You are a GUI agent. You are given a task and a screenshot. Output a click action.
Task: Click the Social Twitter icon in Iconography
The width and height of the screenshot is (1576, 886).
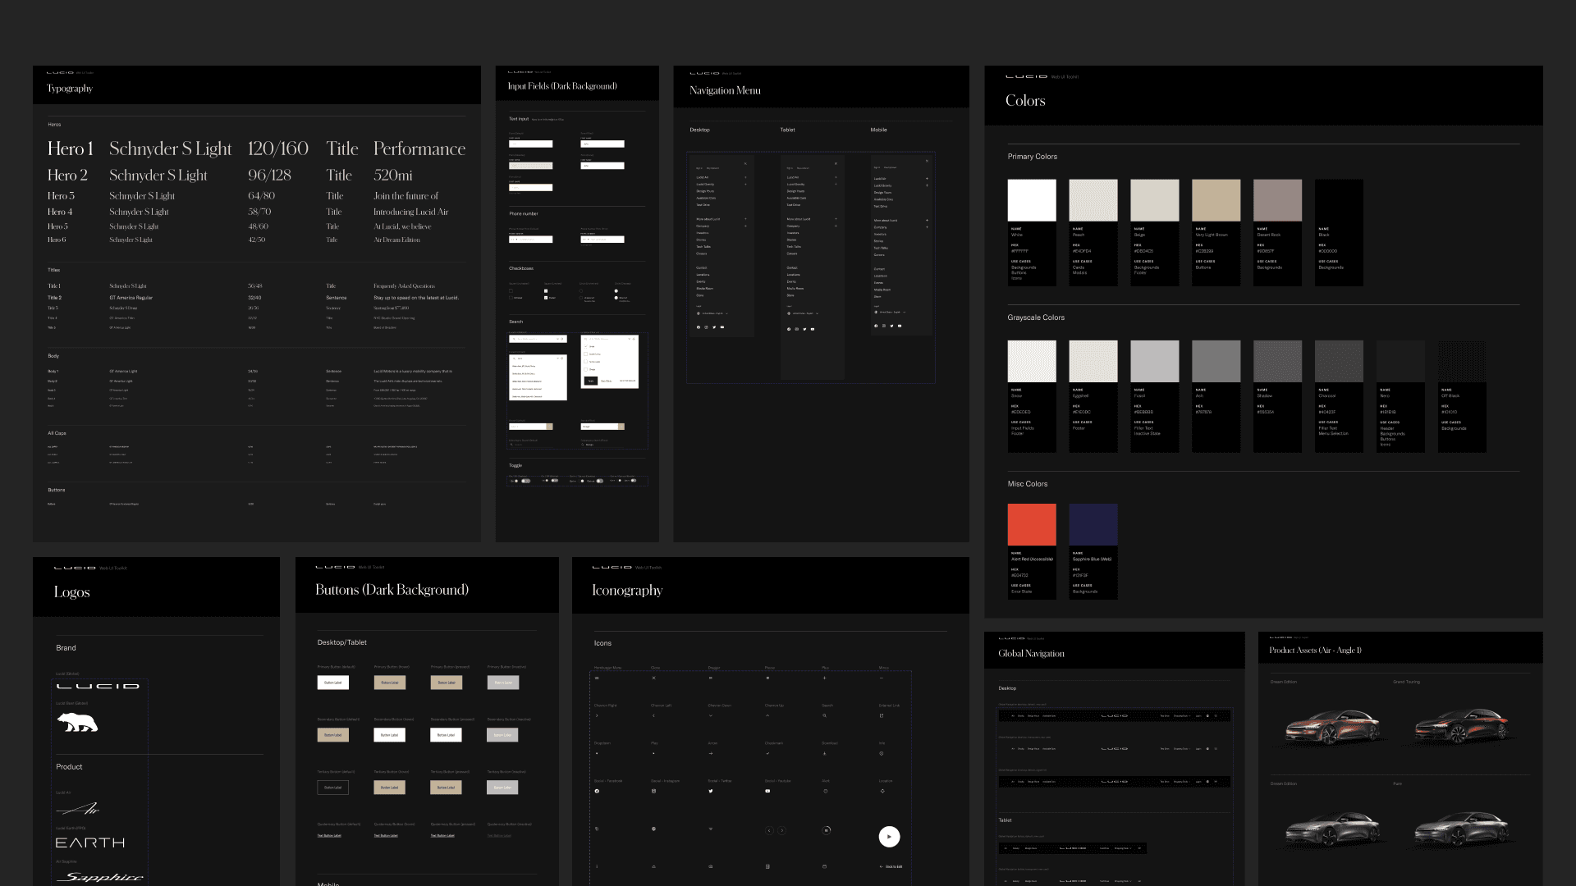pyautogui.click(x=711, y=791)
